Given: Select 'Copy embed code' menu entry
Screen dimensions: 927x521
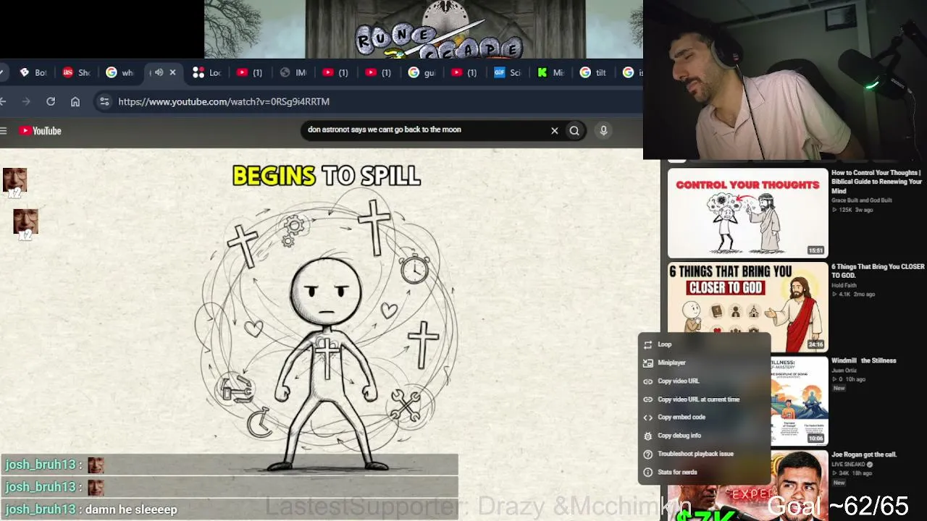Looking at the screenshot, I should tap(703, 418).
